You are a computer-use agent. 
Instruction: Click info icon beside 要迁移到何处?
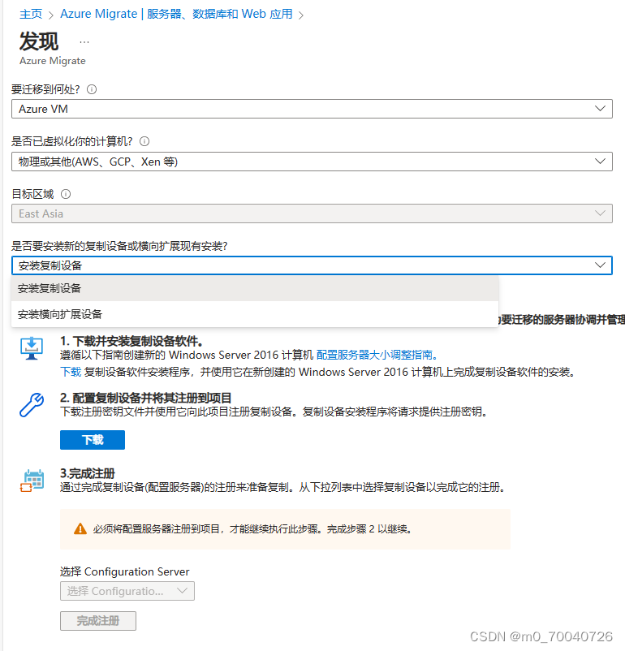[92, 89]
